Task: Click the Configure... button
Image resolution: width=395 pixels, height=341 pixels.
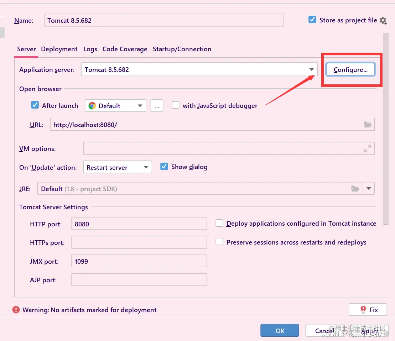Action: [x=350, y=69]
